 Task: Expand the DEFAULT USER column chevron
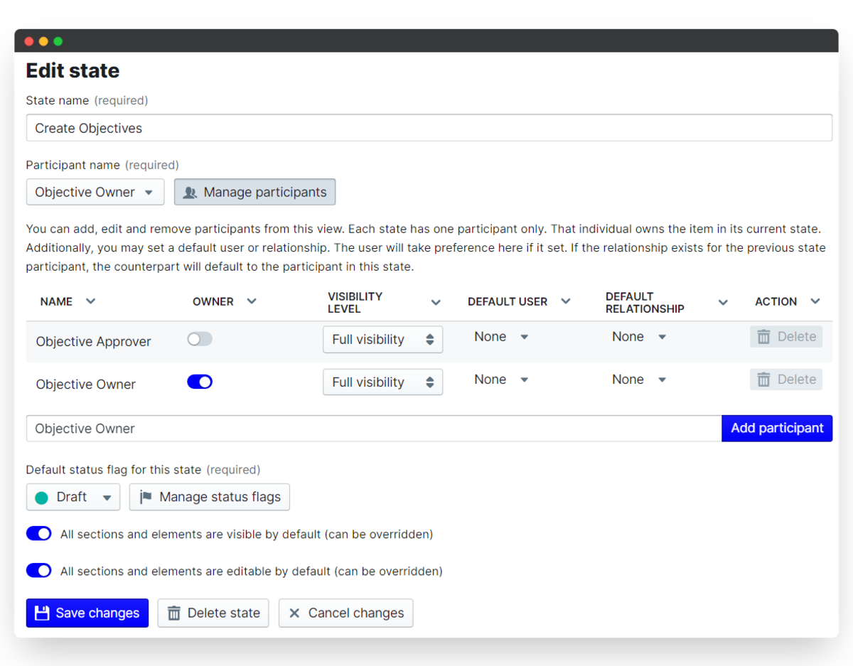coord(566,301)
